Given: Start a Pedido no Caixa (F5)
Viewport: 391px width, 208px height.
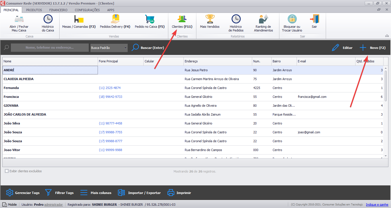Looking at the screenshot, I should pos(150,23).
